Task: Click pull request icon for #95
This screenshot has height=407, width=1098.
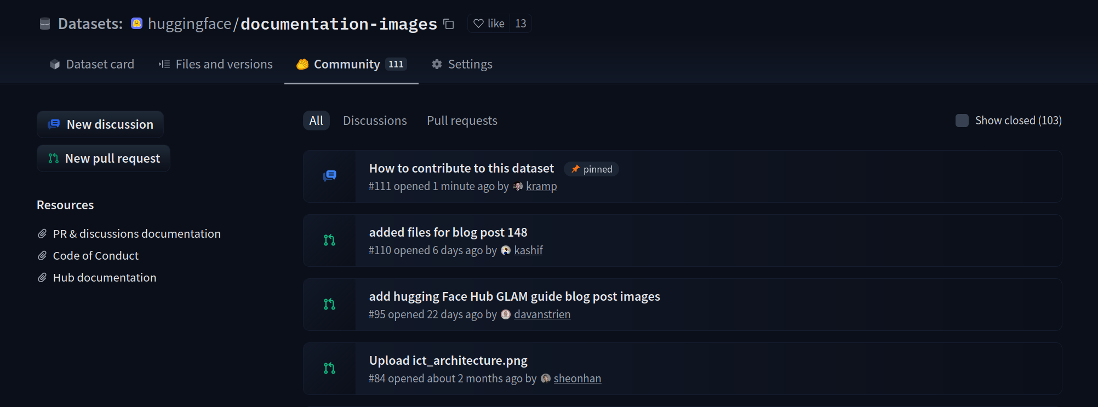Action: point(329,304)
